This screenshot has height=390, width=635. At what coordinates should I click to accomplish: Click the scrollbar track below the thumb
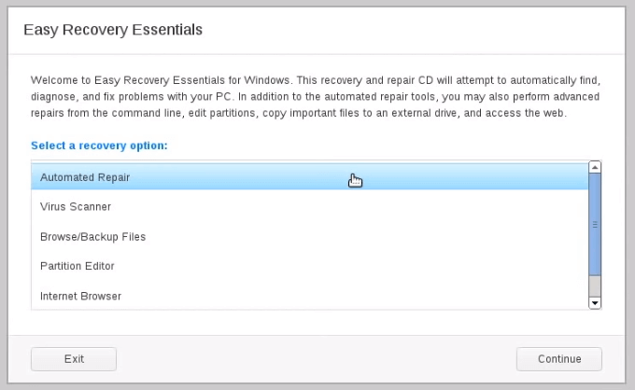[595, 287]
